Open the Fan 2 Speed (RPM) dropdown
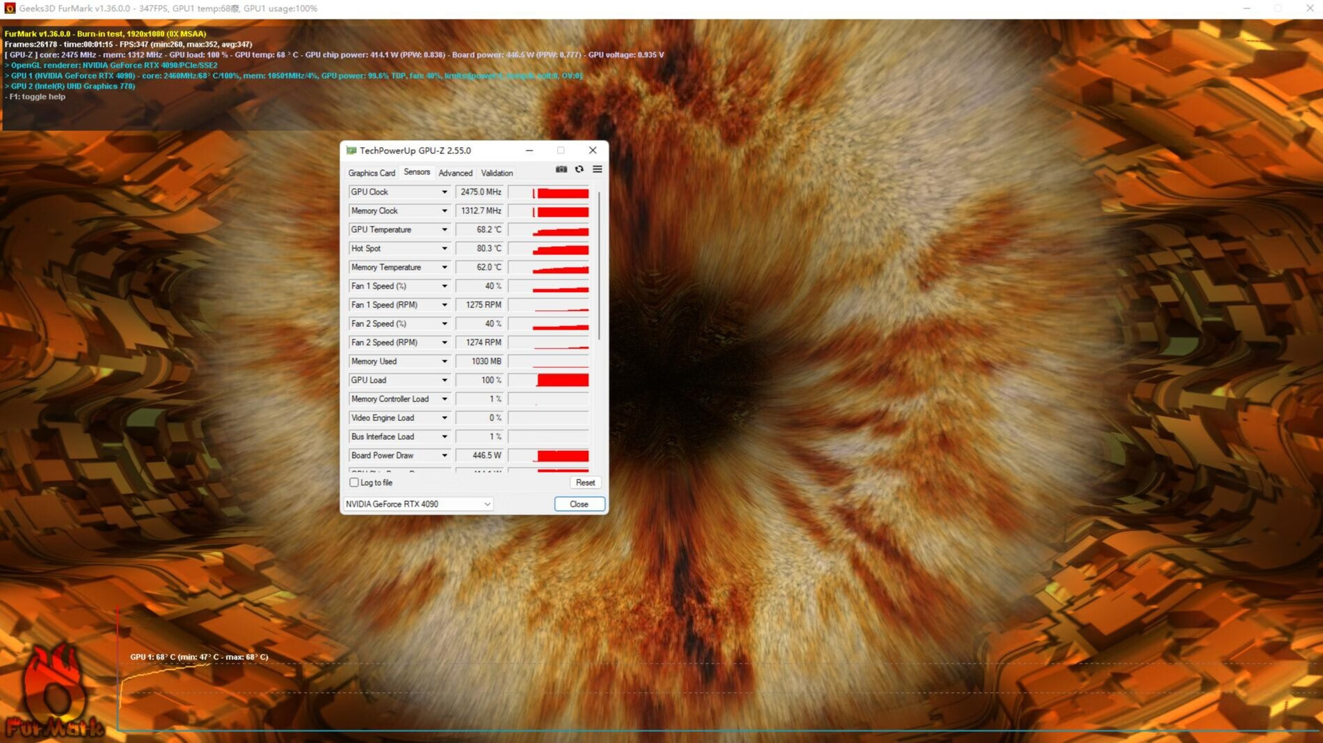 pos(444,342)
